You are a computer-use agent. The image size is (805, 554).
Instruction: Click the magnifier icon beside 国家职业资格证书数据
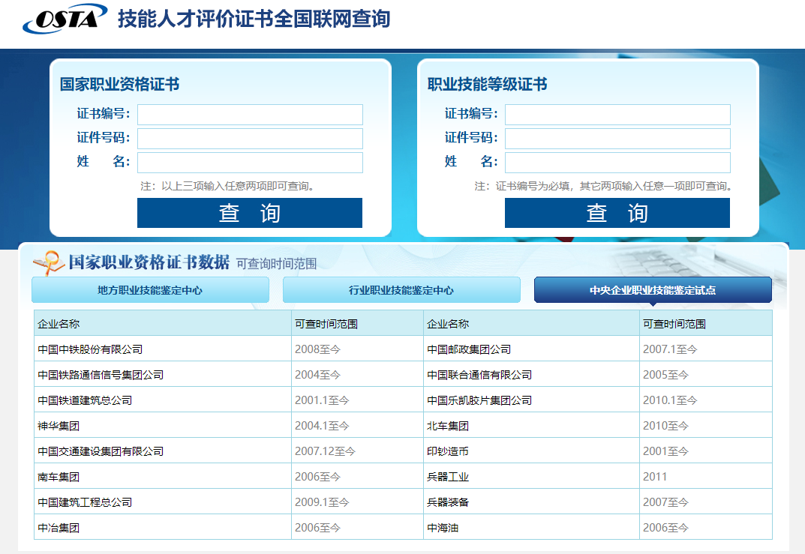[49, 262]
